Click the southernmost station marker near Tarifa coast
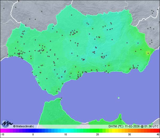Screen dimensions: 160x138 57,92
